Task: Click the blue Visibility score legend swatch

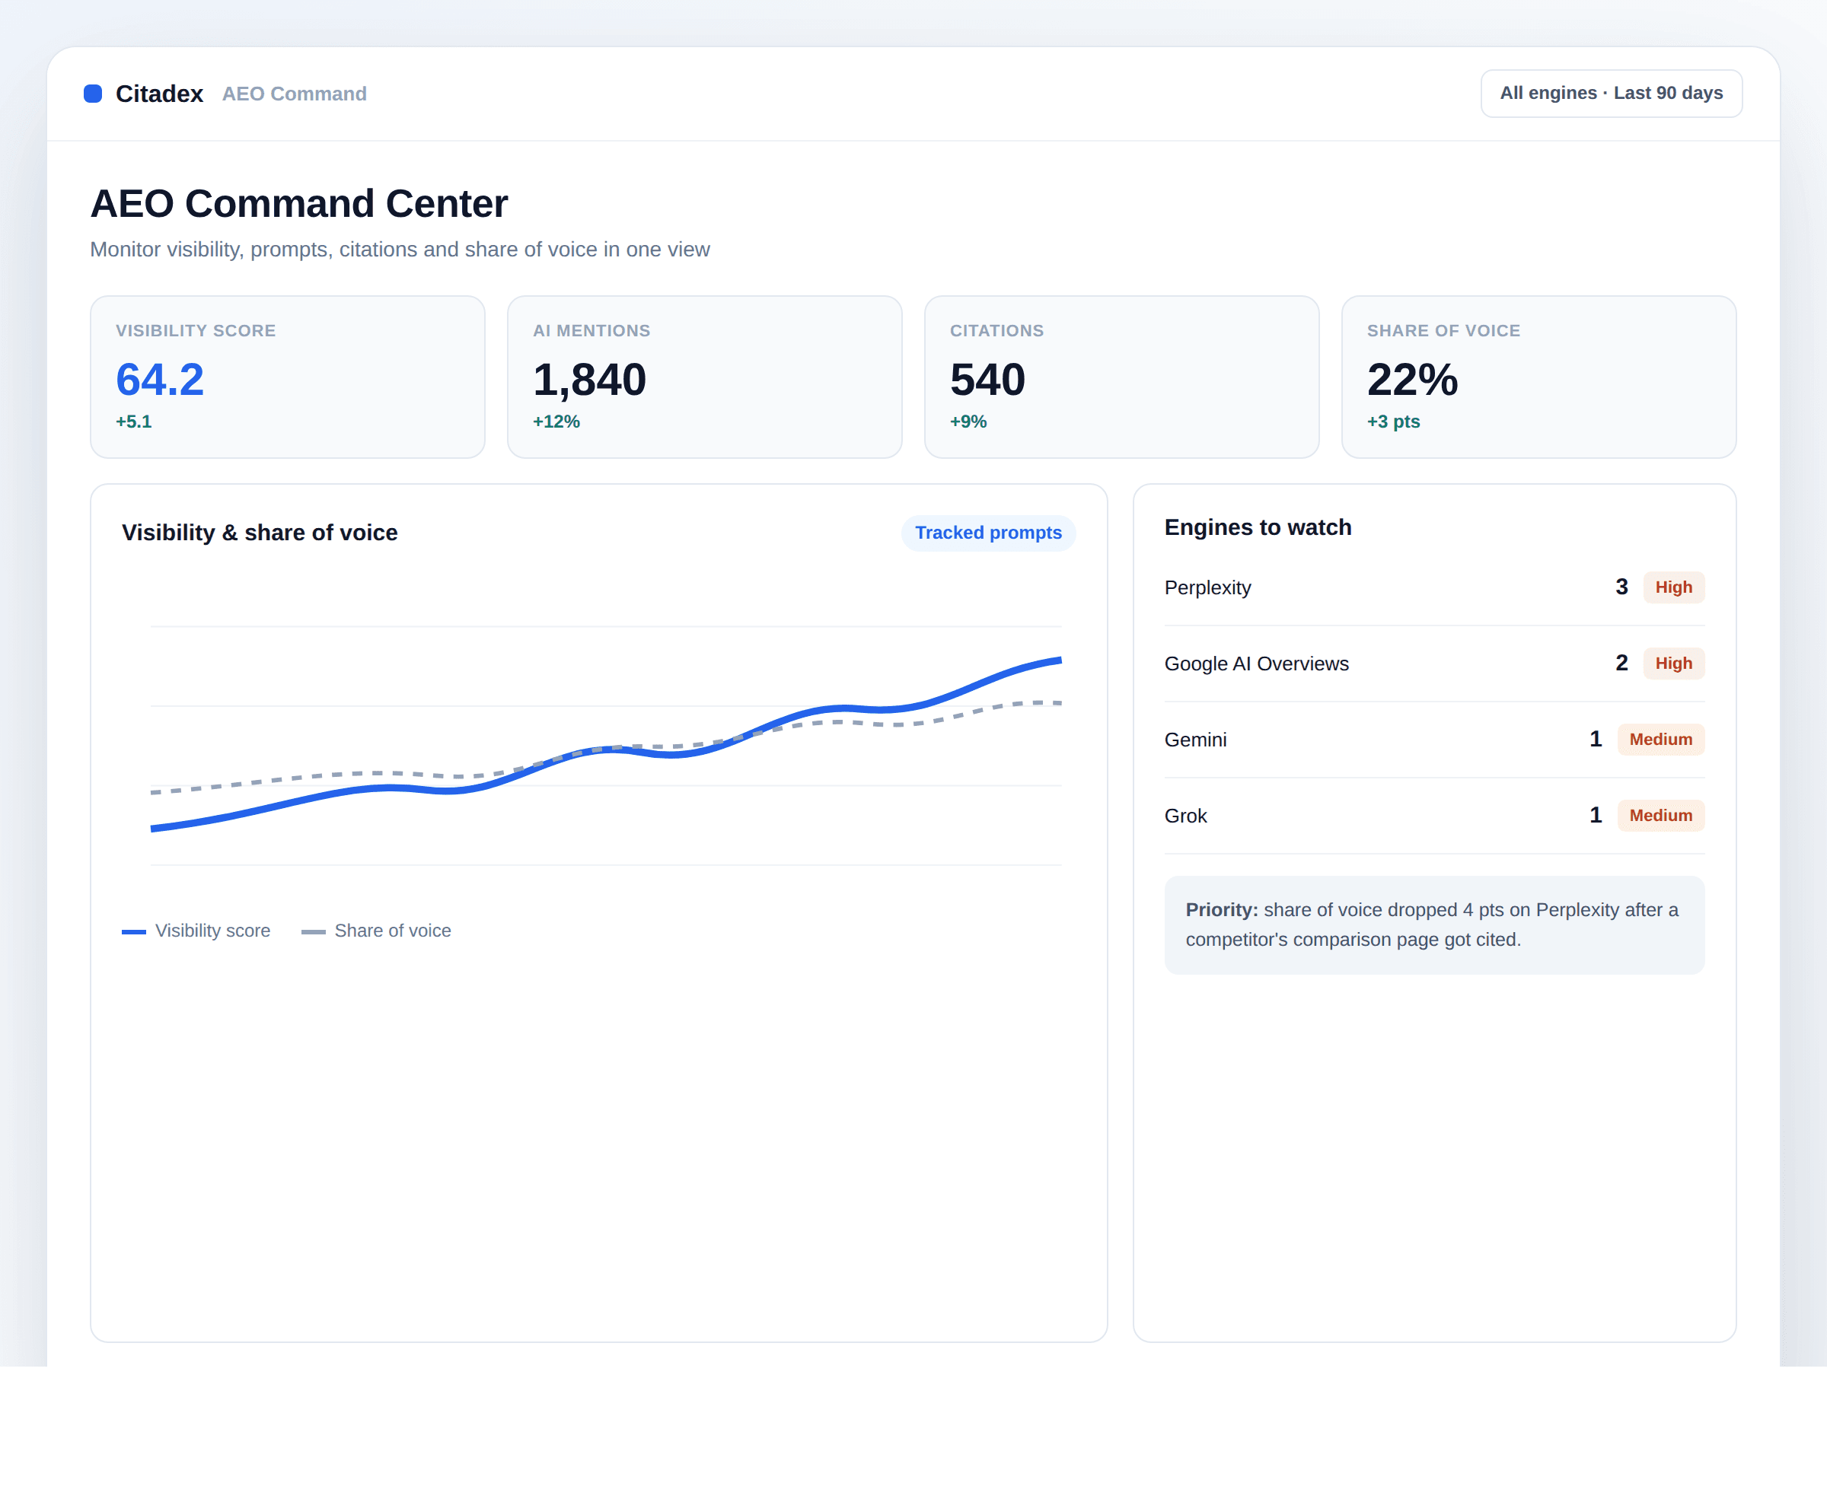Action: click(134, 931)
